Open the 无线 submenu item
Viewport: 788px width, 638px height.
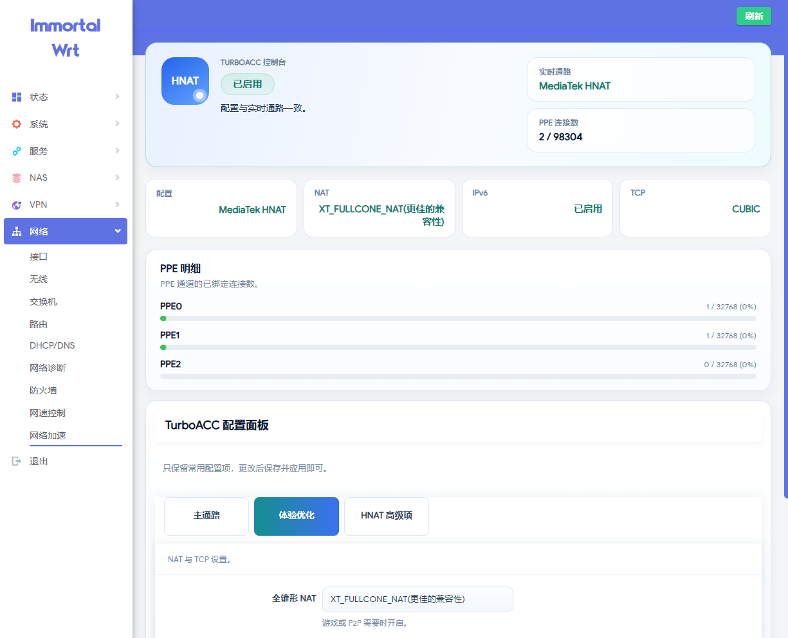point(39,279)
